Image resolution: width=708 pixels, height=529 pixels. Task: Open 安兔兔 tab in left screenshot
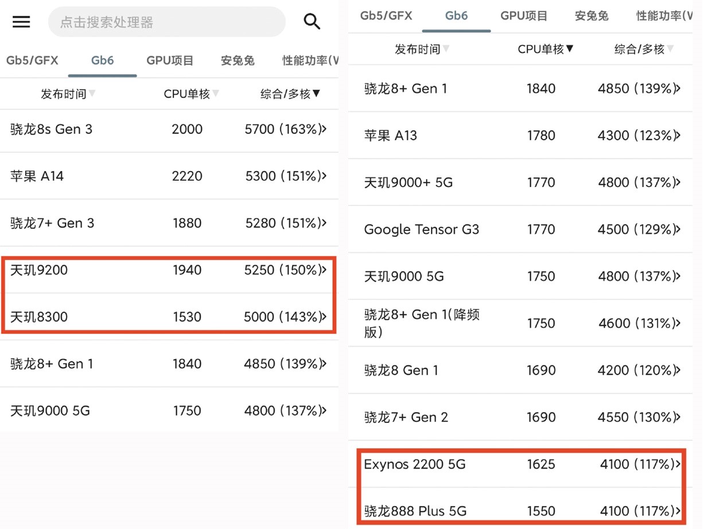tap(238, 60)
